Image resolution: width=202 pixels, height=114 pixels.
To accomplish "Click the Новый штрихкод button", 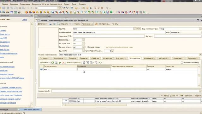I will pyautogui.click(x=74, y=63).
